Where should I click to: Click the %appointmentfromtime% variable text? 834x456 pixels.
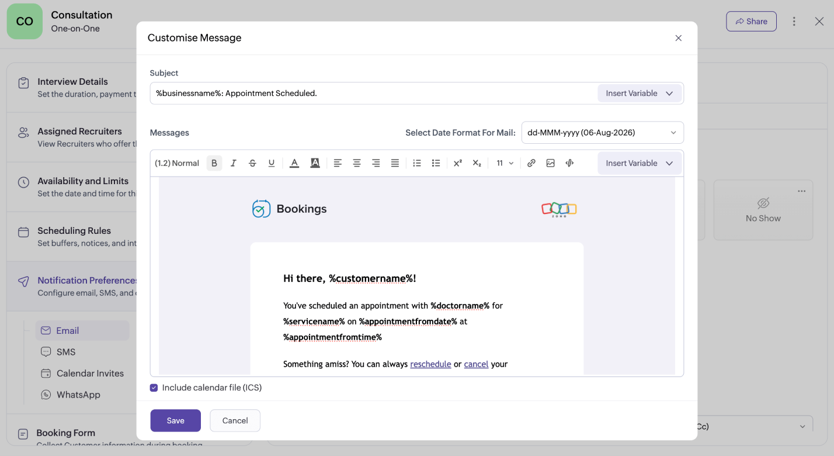coord(332,337)
